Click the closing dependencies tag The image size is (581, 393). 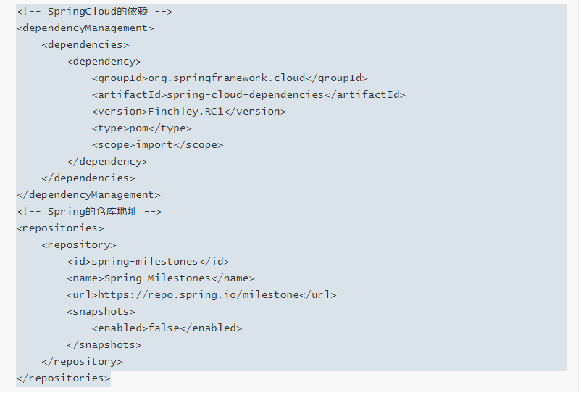click(x=88, y=178)
